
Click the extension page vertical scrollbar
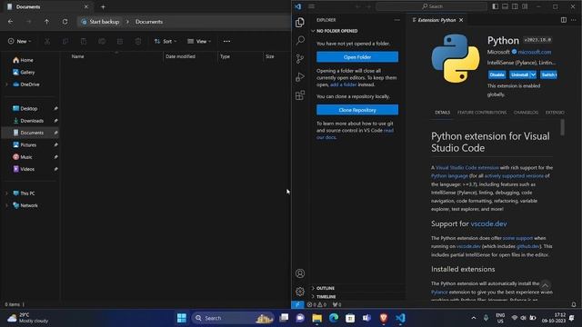[x=562, y=127]
